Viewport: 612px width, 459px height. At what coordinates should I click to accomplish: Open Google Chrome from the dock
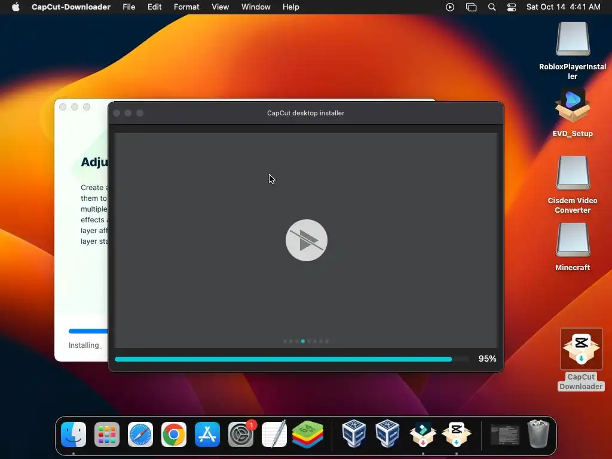[x=174, y=434]
